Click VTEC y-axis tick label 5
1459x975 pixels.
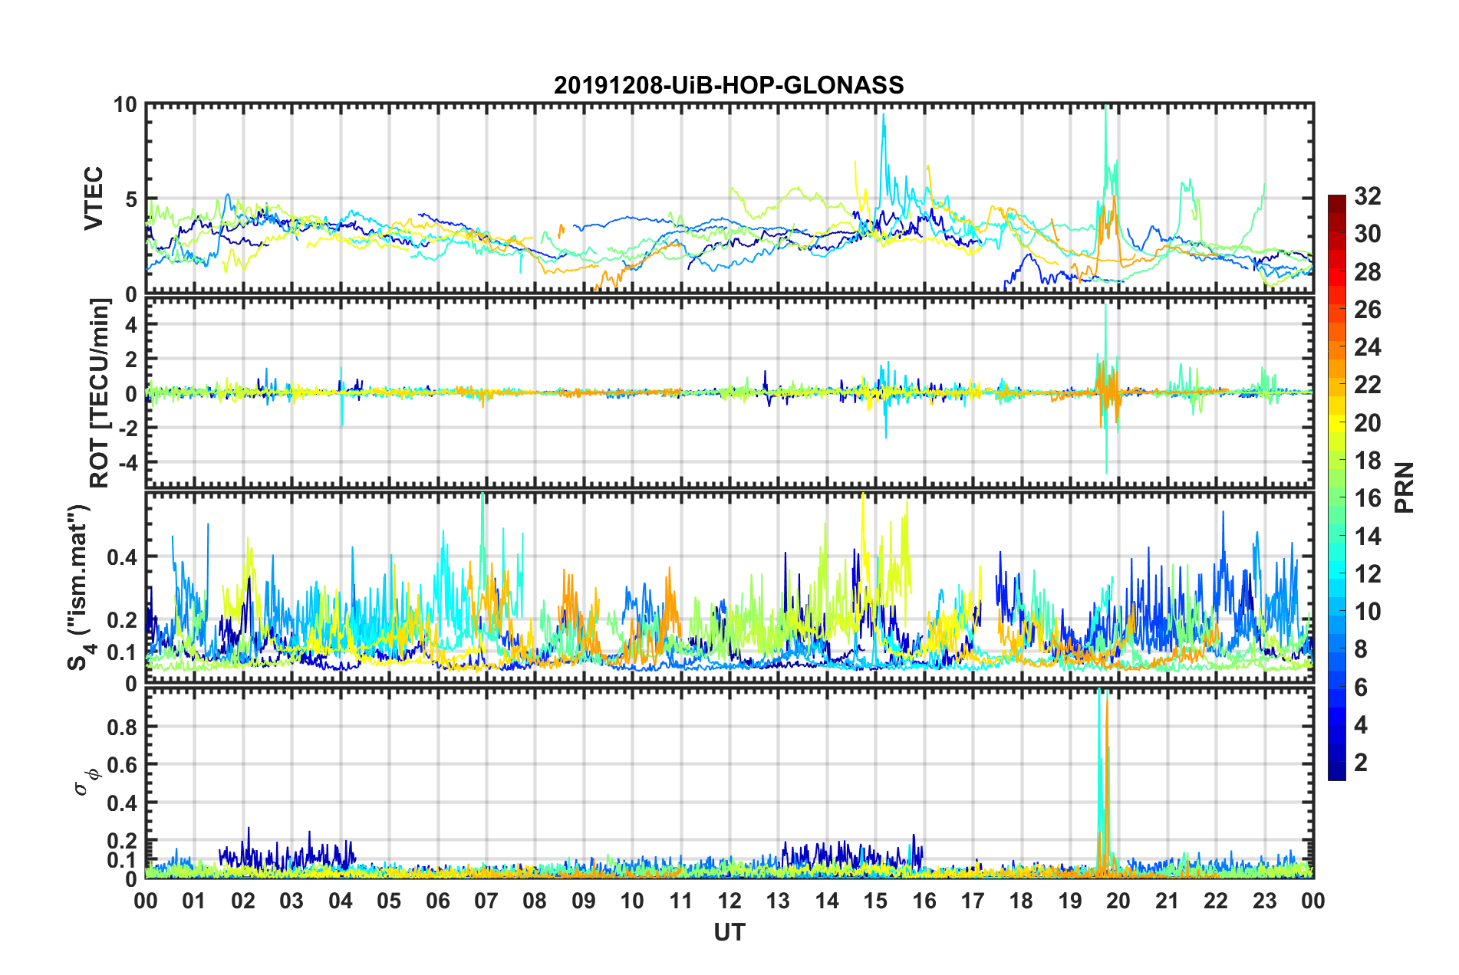coord(131,199)
